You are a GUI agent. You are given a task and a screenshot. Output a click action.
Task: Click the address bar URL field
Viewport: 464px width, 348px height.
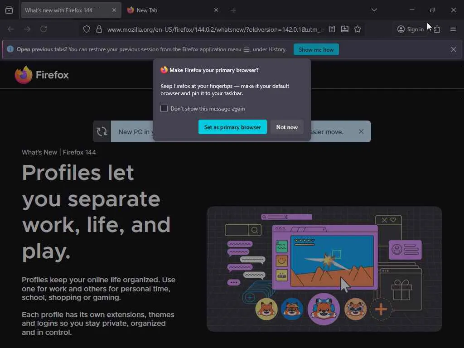215,29
